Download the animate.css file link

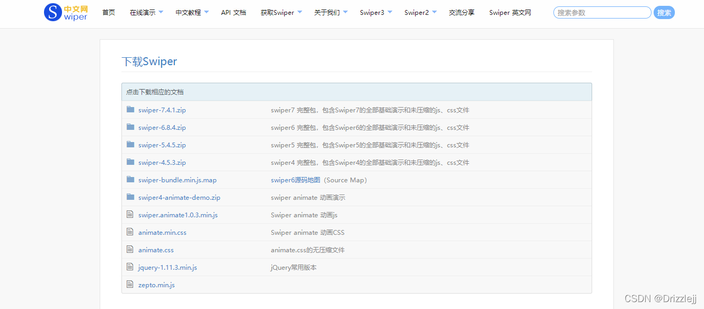[x=156, y=250]
